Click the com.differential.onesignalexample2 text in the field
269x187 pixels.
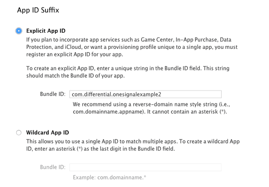(116, 94)
